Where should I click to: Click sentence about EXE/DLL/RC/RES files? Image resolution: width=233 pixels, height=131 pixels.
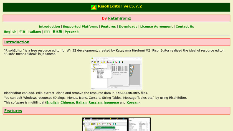(76, 93)
